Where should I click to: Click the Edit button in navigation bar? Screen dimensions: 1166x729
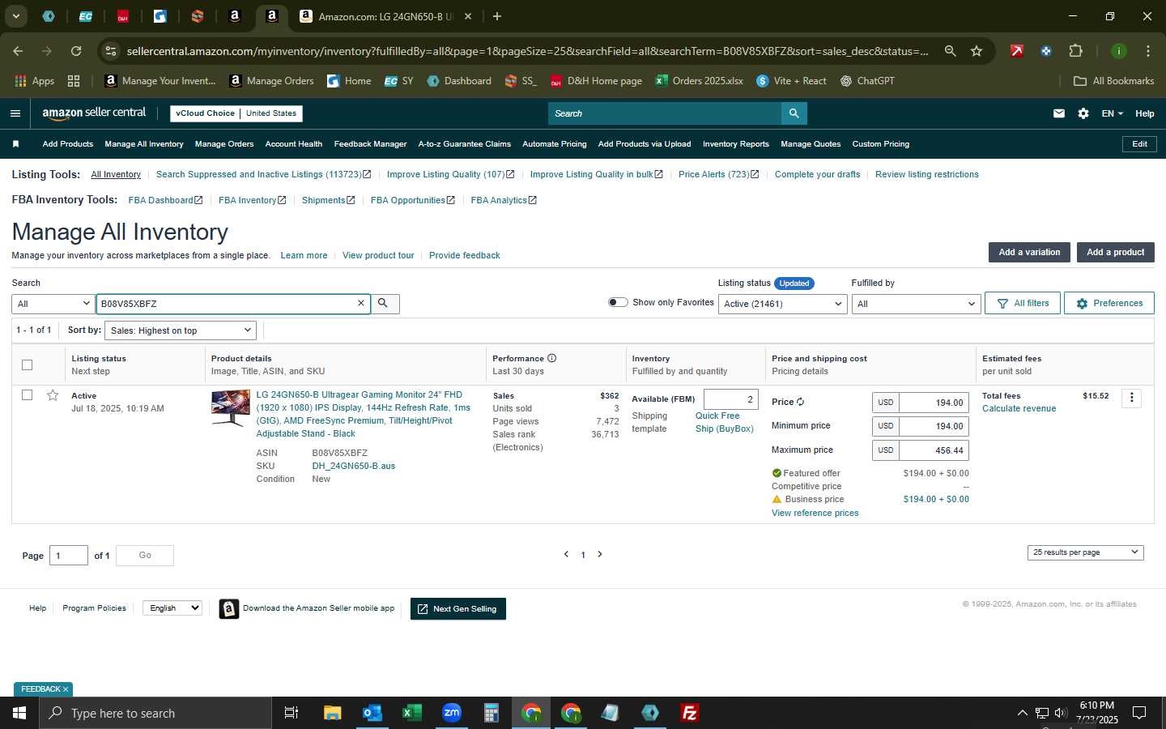(x=1139, y=144)
